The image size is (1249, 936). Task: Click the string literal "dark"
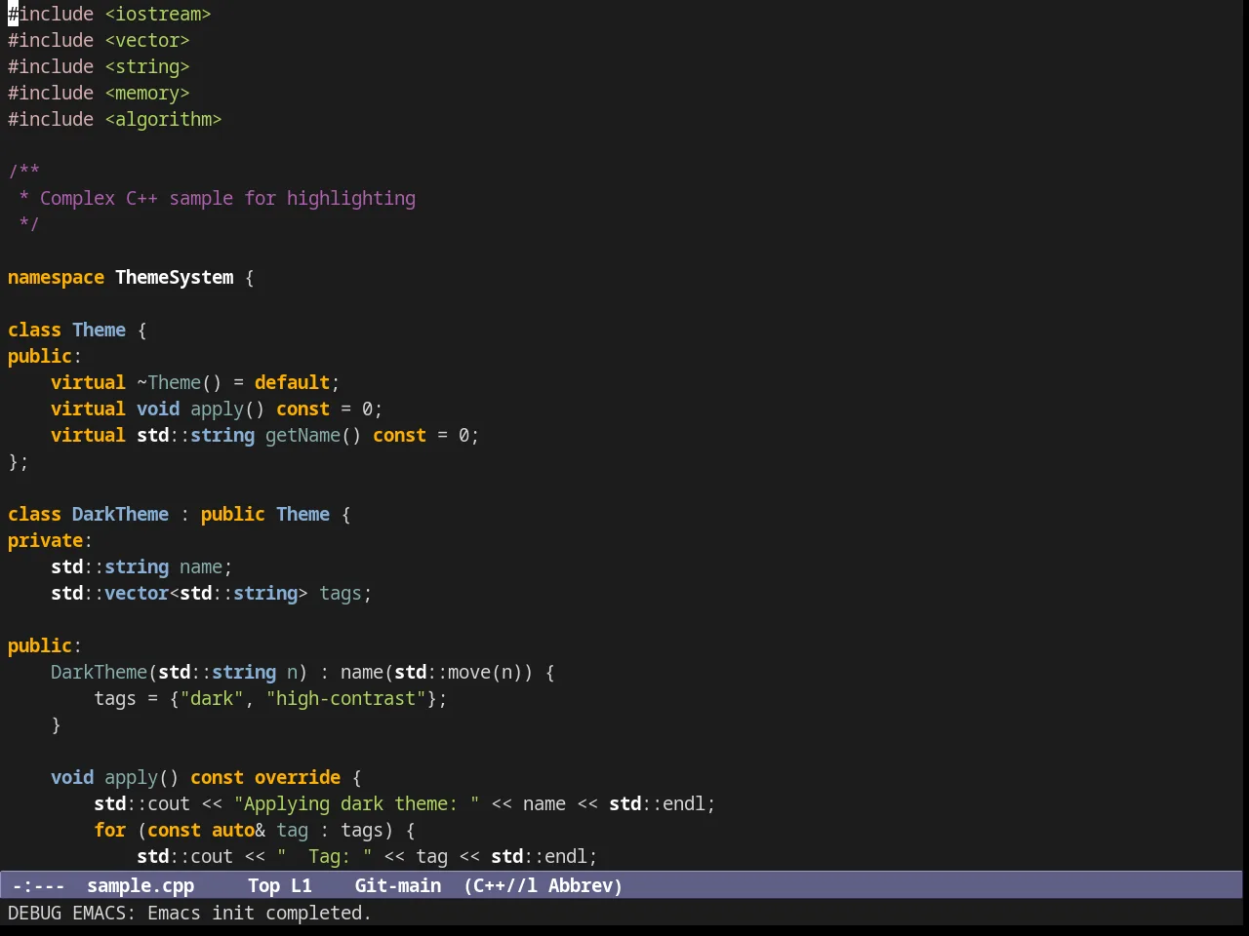pos(212,698)
